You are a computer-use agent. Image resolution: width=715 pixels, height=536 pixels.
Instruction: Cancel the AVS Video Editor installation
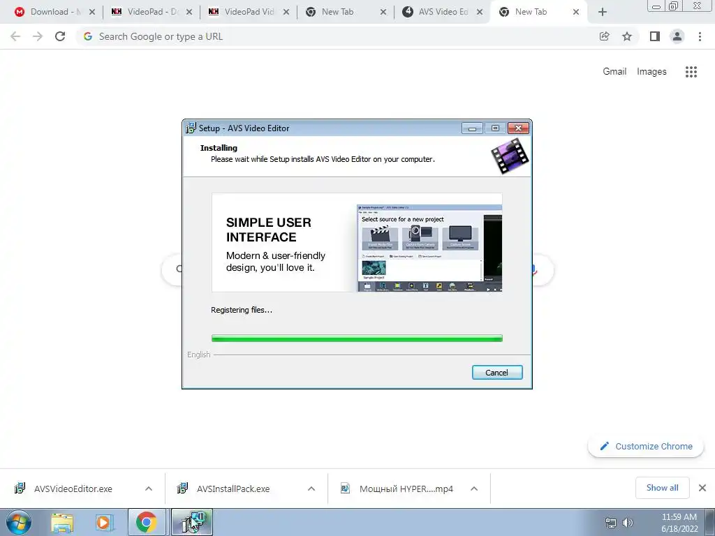click(x=497, y=373)
